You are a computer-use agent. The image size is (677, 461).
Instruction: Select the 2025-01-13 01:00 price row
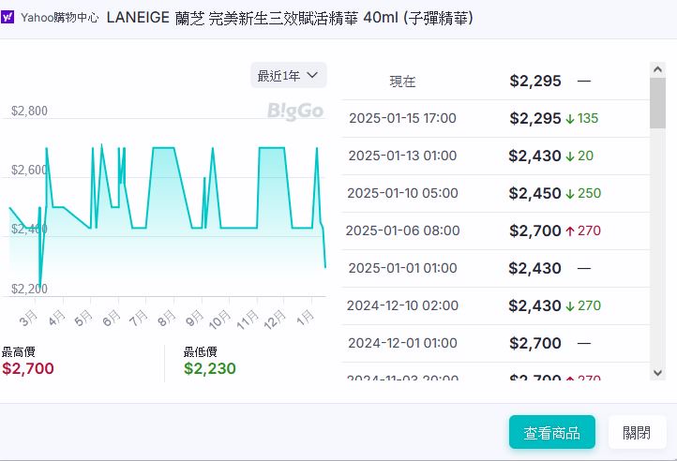point(494,156)
